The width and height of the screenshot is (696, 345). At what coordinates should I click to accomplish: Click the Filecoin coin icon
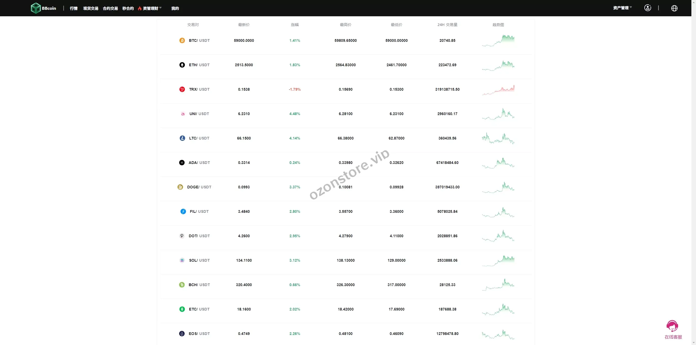(x=183, y=211)
